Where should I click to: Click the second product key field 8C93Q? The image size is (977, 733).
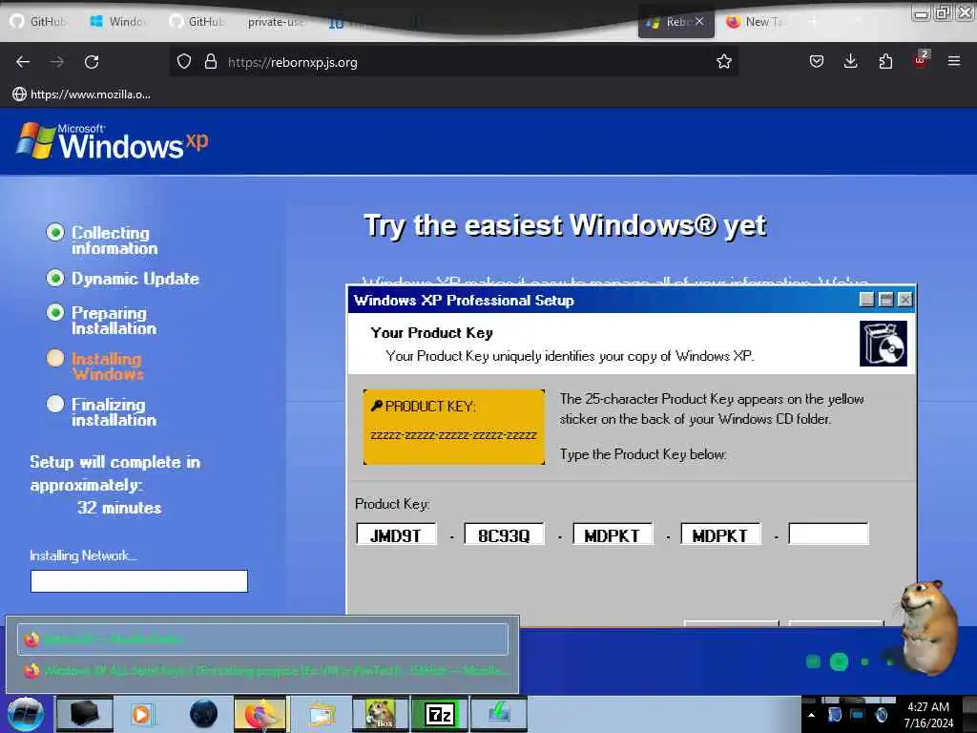[504, 534]
